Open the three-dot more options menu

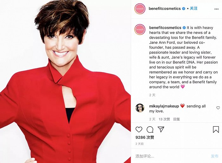pyautogui.click(x=217, y=9)
